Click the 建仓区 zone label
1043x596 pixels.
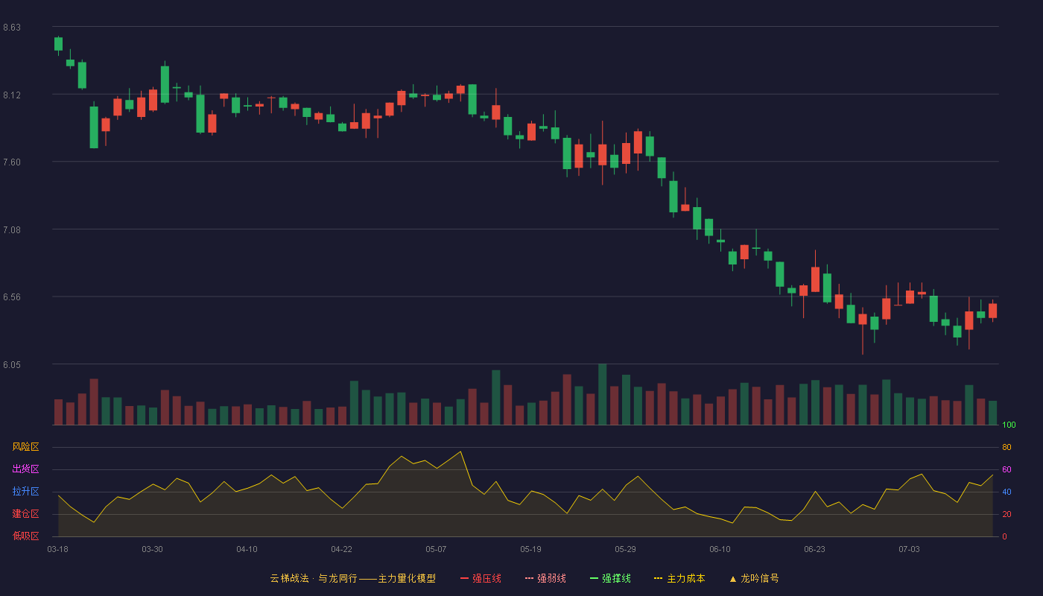[x=25, y=514]
